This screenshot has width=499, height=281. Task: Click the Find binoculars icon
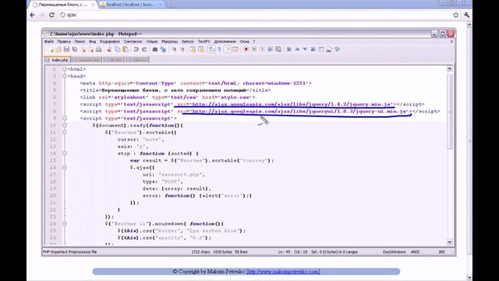pyautogui.click(x=155, y=49)
